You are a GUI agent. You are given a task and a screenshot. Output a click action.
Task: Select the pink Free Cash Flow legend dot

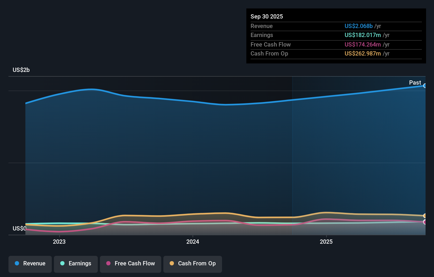pyautogui.click(x=108, y=264)
